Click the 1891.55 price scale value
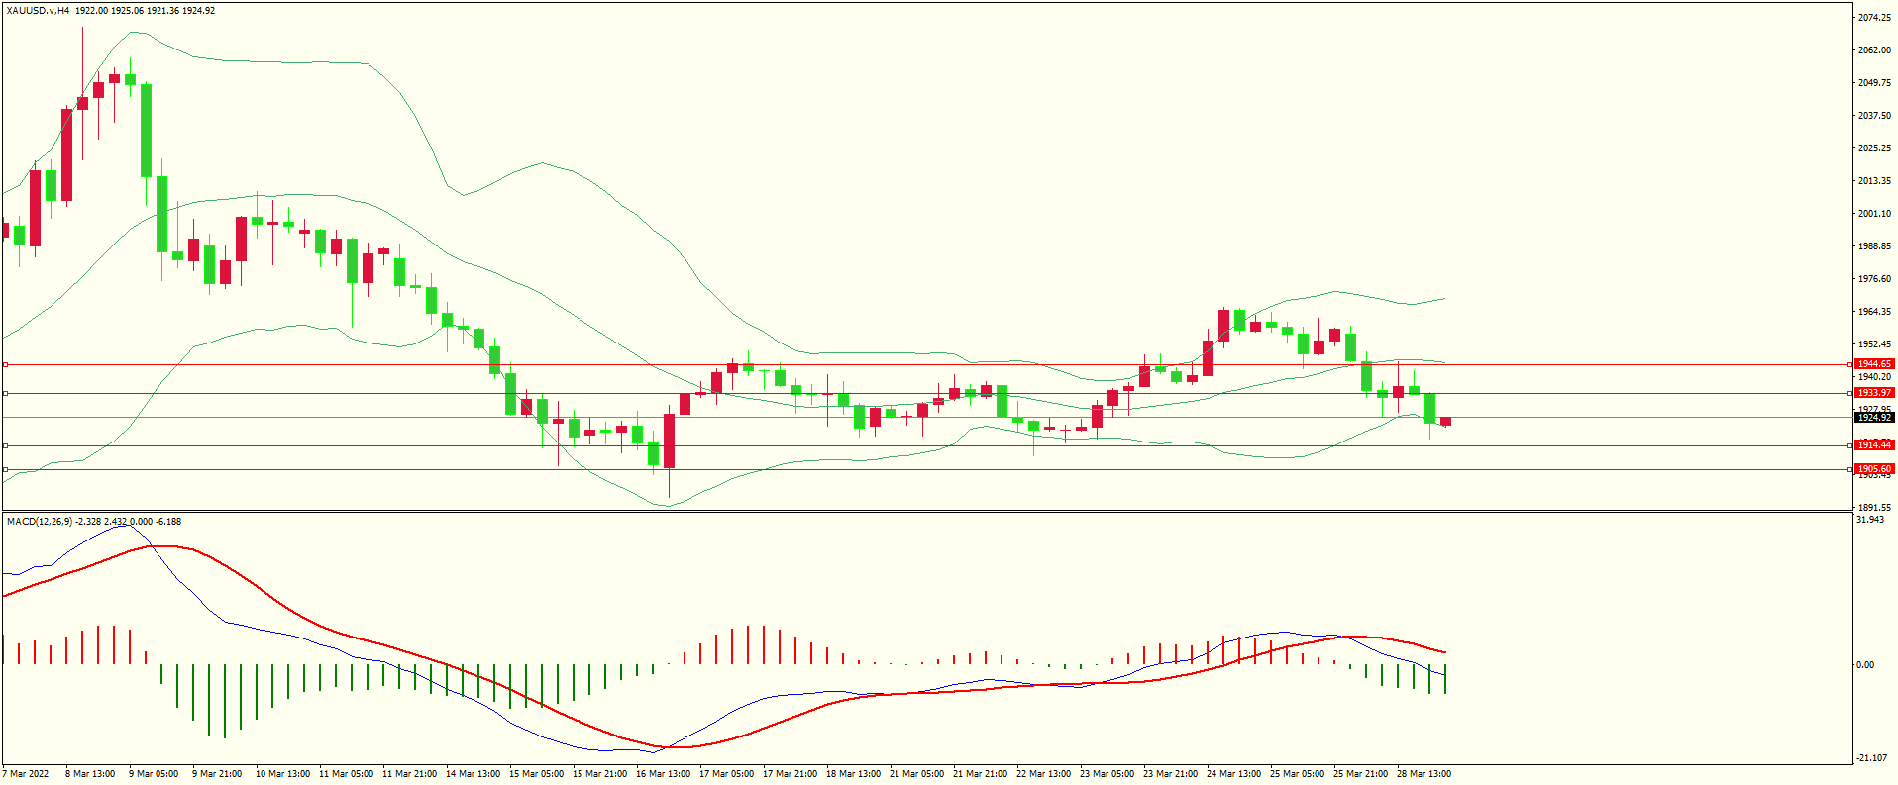Image resolution: width=1898 pixels, height=785 pixels. click(x=1874, y=508)
